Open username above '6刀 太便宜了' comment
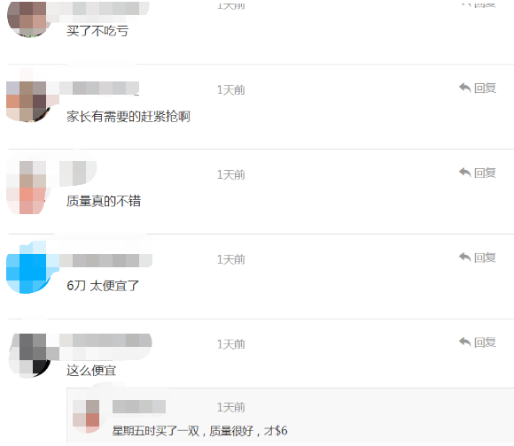Screen dimensions: 514x446 (x=105, y=260)
